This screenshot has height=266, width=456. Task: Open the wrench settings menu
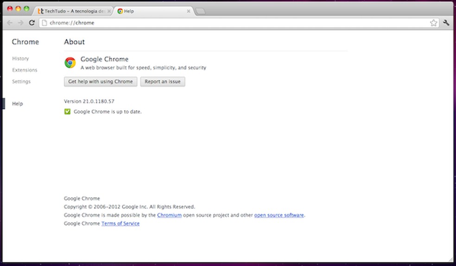point(446,23)
